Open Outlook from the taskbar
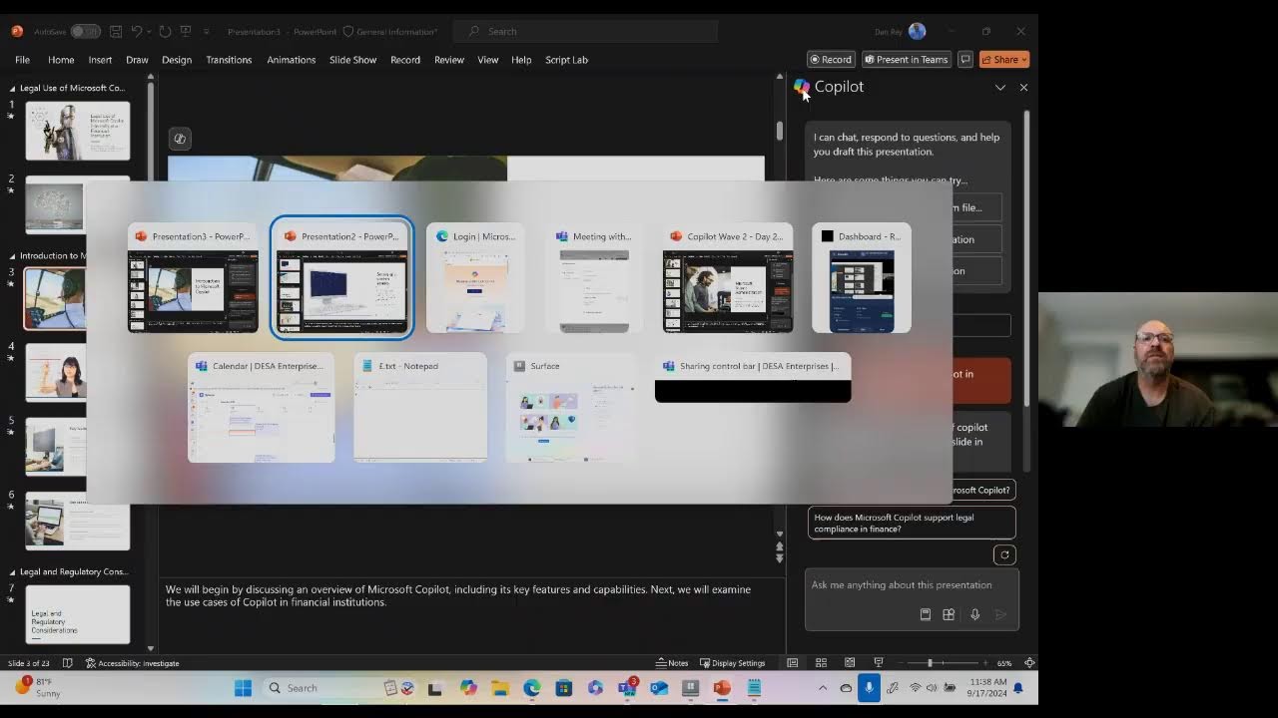 pos(659,688)
